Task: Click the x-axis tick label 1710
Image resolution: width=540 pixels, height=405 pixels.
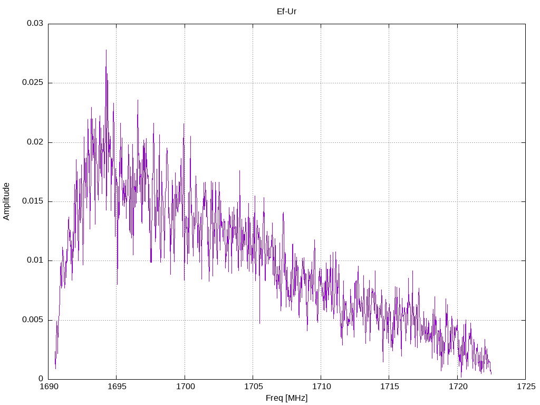Action: pos(321,387)
